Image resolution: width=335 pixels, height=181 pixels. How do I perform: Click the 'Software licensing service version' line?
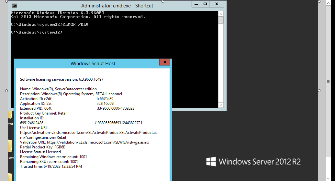coord(62,79)
